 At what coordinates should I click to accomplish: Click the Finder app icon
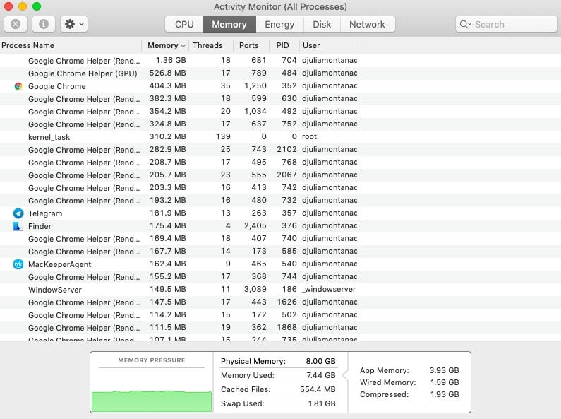[18, 226]
